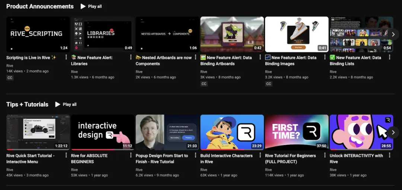Click '2.2K views • 8 months ago' text
Viewport: 402px width, 190px height.
tap(351, 77)
